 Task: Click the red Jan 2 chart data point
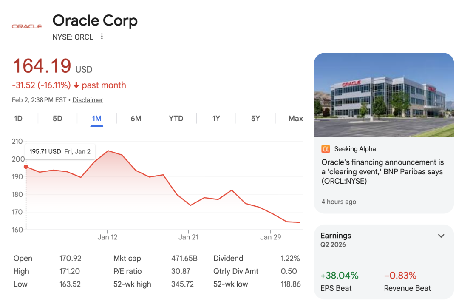pyautogui.click(x=26, y=167)
